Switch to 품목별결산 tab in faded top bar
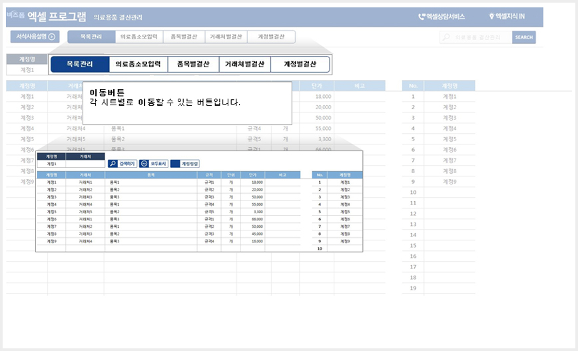The width and height of the screenshot is (578, 351). coord(184,37)
